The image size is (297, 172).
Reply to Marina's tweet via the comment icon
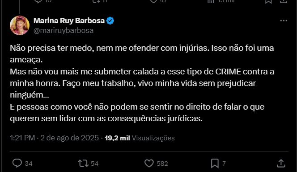[x=17, y=163]
